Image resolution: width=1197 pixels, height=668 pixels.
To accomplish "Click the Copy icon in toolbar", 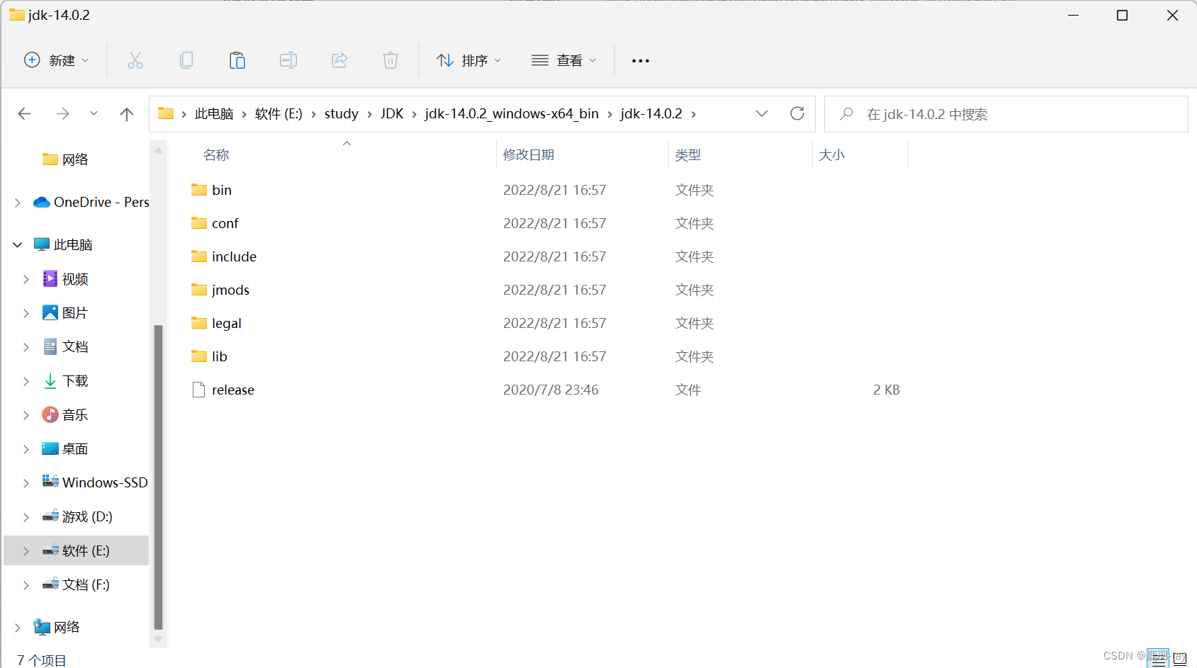I will coord(186,61).
